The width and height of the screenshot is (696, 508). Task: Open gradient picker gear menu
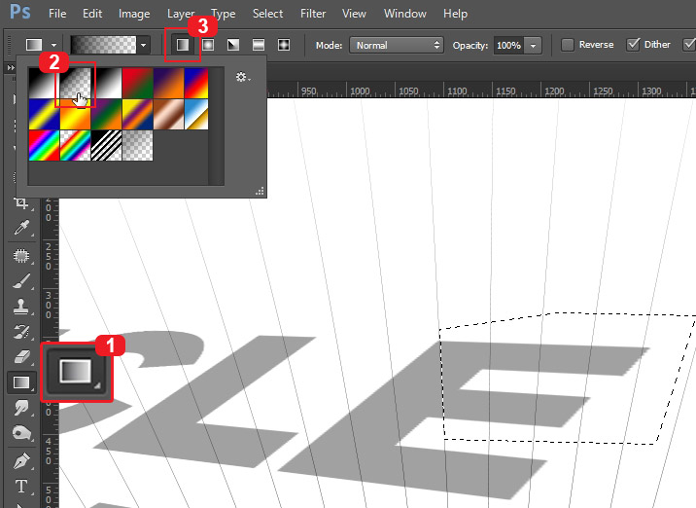(243, 77)
